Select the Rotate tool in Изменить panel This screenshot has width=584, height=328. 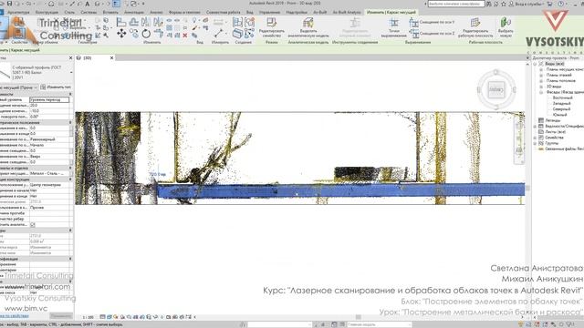click(x=146, y=34)
